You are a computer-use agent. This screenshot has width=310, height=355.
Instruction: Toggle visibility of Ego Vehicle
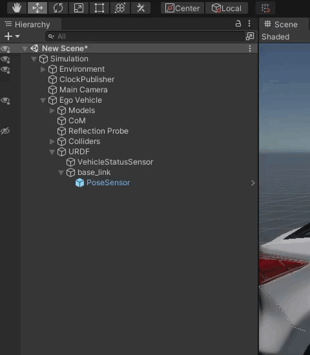5,101
